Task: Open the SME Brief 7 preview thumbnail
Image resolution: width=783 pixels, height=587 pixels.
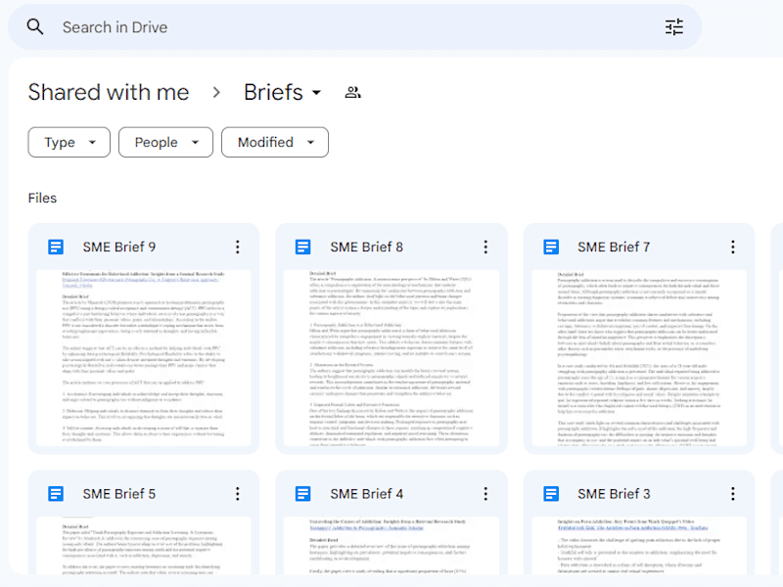Action: 639,358
